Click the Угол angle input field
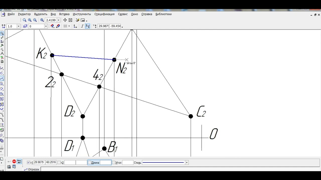 [x=128, y=162]
